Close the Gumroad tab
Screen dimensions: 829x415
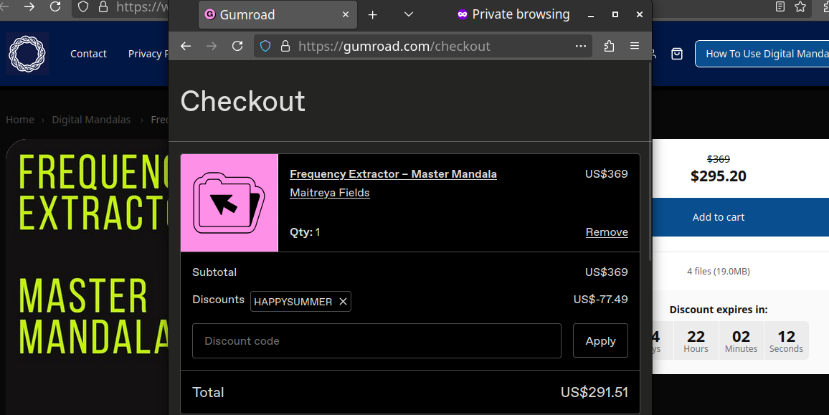tap(345, 15)
